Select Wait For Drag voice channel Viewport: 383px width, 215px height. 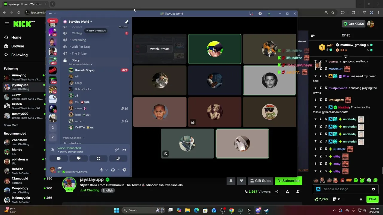(x=95, y=47)
